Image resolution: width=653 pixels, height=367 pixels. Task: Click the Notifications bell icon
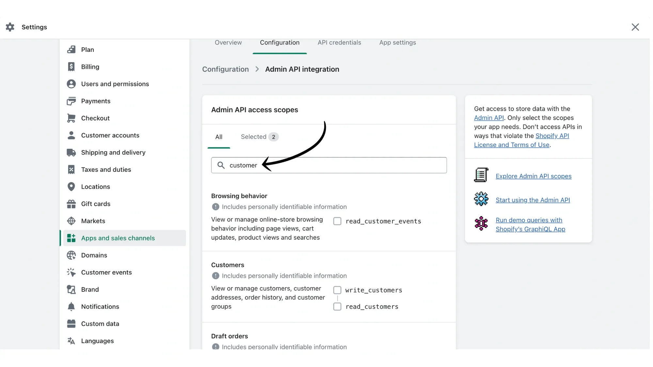(x=71, y=307)
